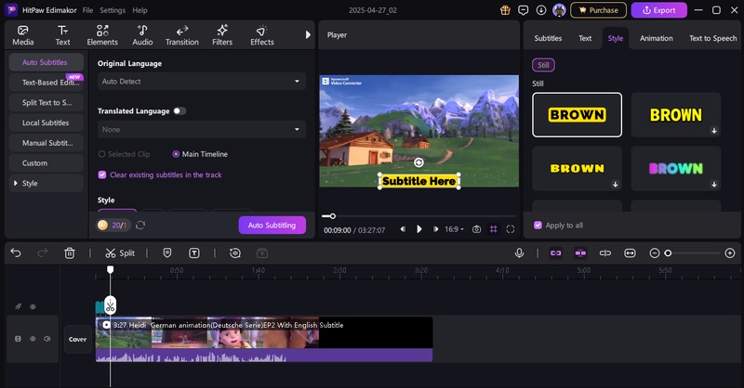Select the yellow-box BROWN style thumbnail
The width and height of the screenshot is (744, 388).
(577, 115)
